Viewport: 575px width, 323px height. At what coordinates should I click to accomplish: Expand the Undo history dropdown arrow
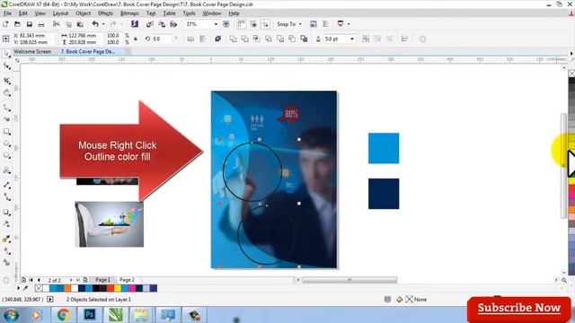pos(103,24)
